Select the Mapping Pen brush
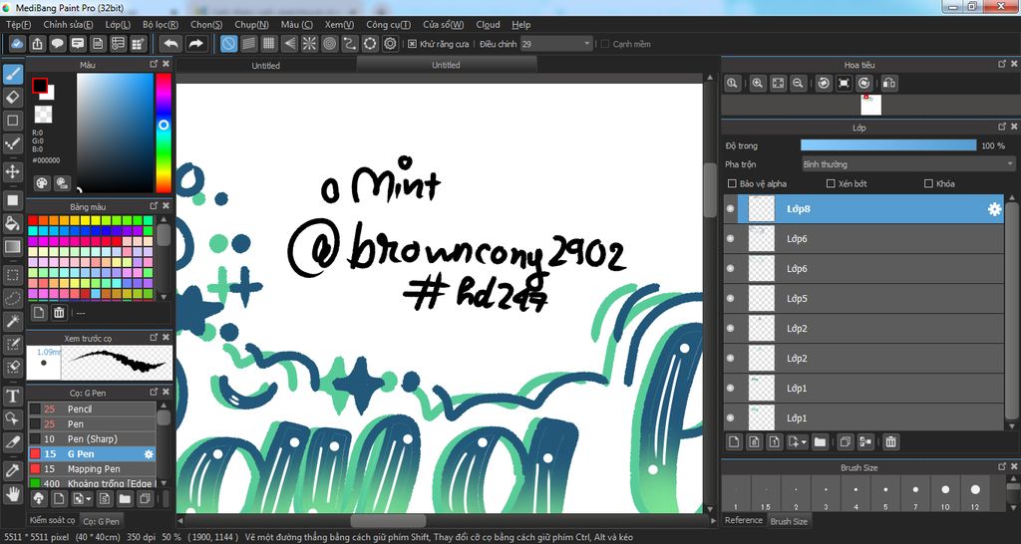 coord(91,468)
